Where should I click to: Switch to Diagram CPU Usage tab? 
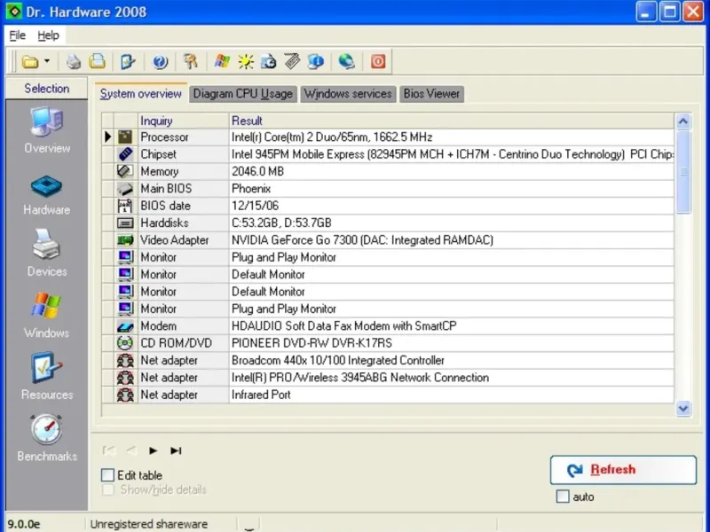click(242, 94)
